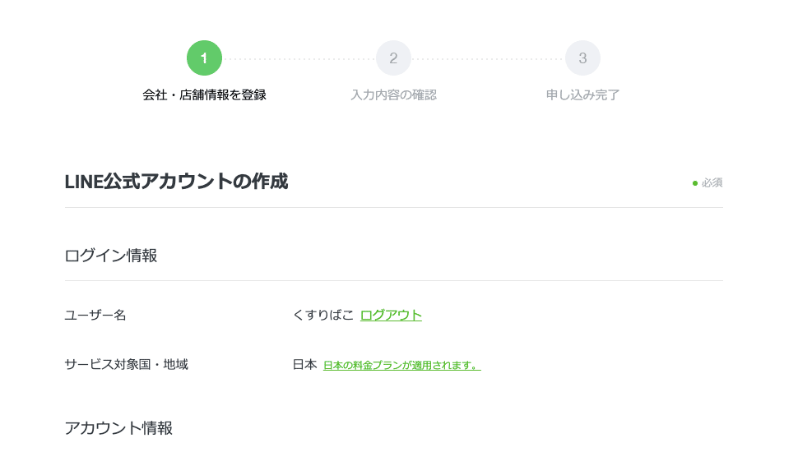Click the ユーザー名 label
The width and height of the screenshot is (798, 452).
[95, 316]
